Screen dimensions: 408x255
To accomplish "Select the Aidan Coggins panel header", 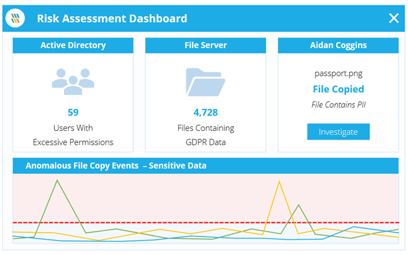I will pos(338,45).
